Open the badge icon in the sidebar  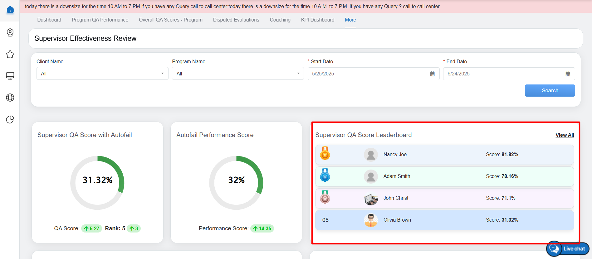coord(10,32)
